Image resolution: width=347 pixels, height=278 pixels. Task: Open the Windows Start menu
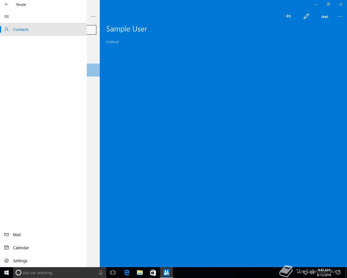click(7, 273)
